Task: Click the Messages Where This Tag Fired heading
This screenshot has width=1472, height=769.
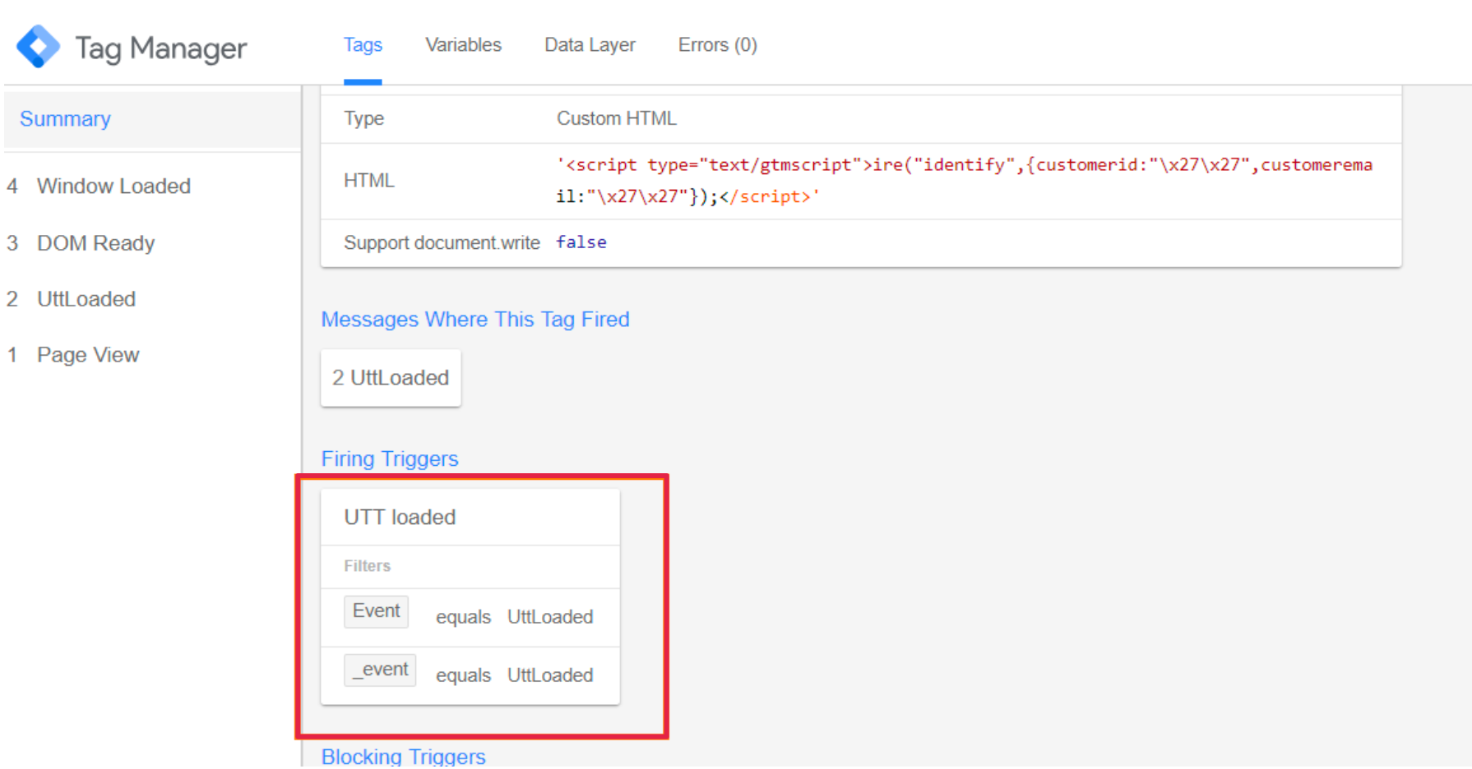Action: pyautogui.click(x=475, y=320)
